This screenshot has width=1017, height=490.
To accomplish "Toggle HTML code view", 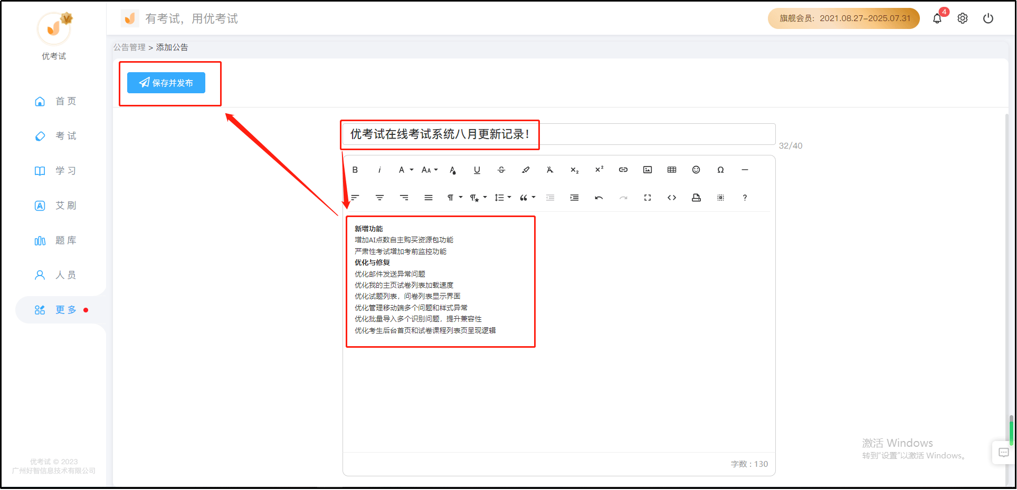I will coord(672,198).
